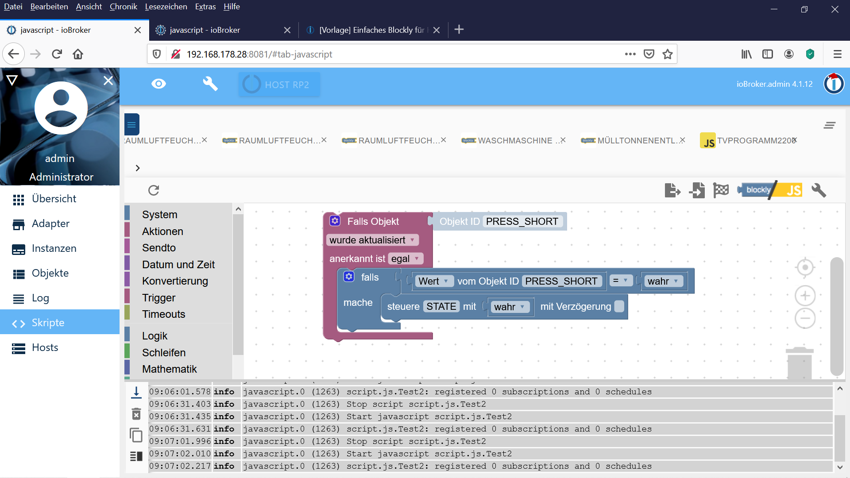Open Firefox Lesezeichen menu
The image size is (850, 478).
pos(166,7)
